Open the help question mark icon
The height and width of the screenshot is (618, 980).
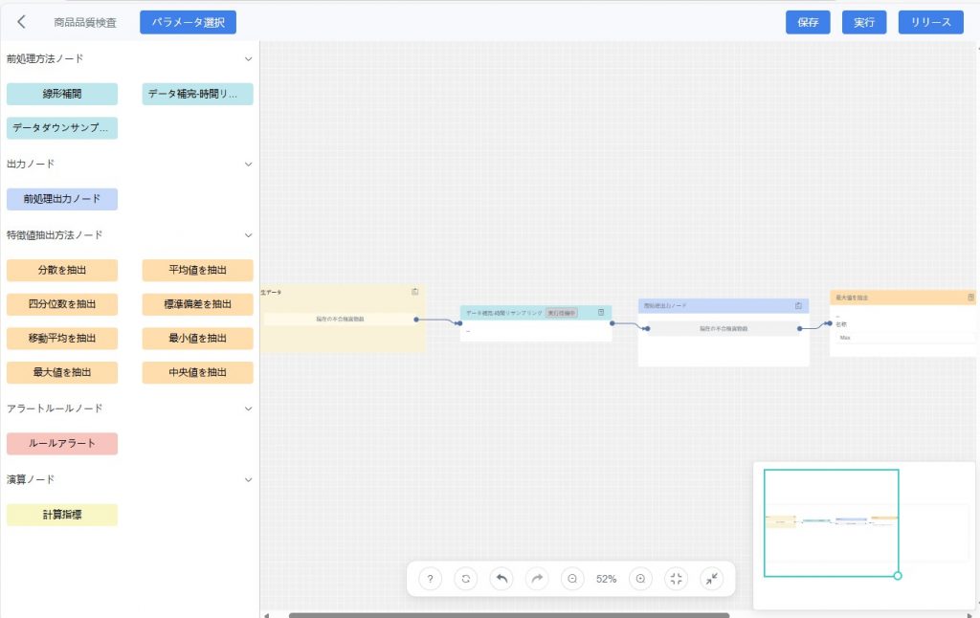tap(431, 579)
